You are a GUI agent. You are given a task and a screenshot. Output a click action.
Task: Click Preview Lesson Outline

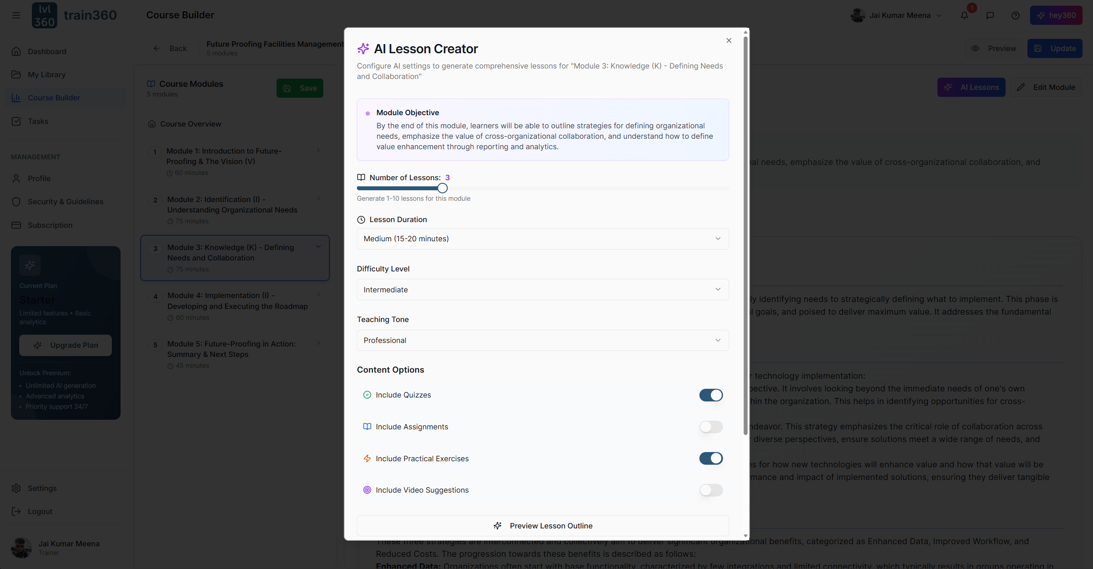coord(542,525)
